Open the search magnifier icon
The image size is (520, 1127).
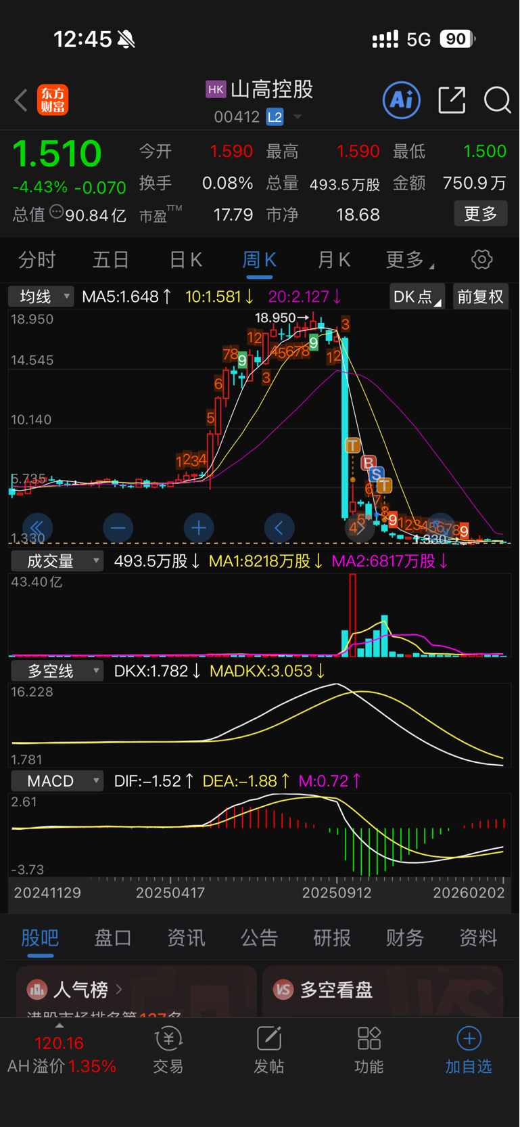(497, 100)
